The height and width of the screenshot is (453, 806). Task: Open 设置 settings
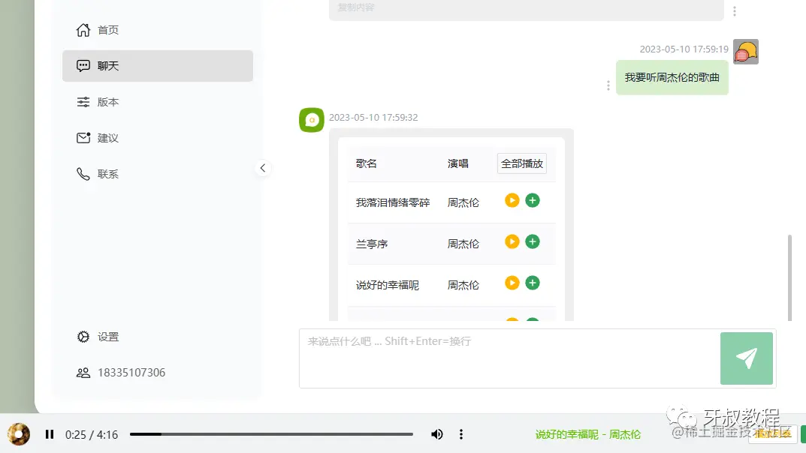pos(157,337)
